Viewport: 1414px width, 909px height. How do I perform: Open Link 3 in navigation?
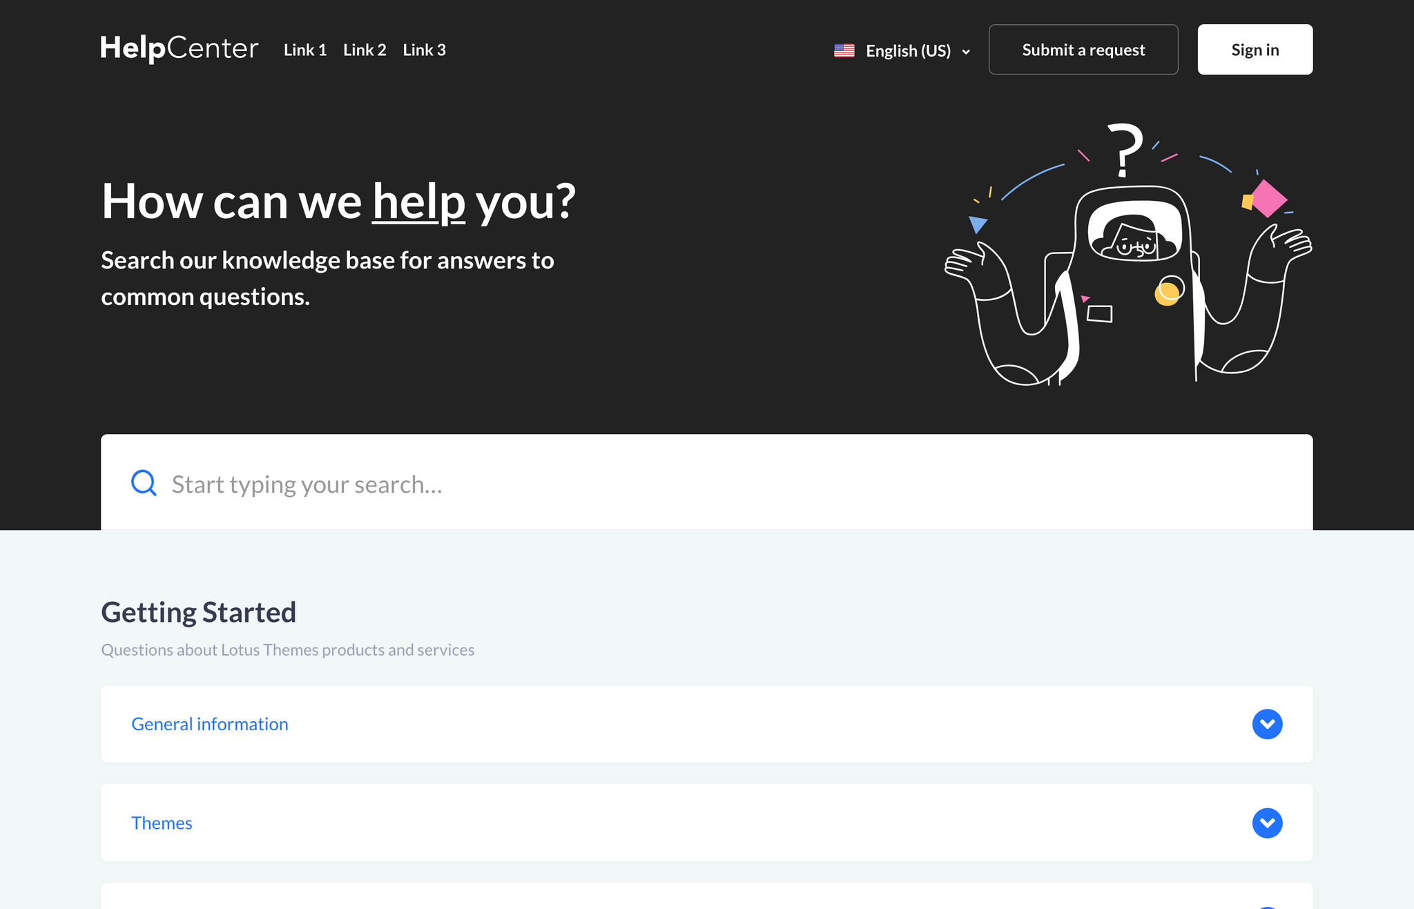424,50
